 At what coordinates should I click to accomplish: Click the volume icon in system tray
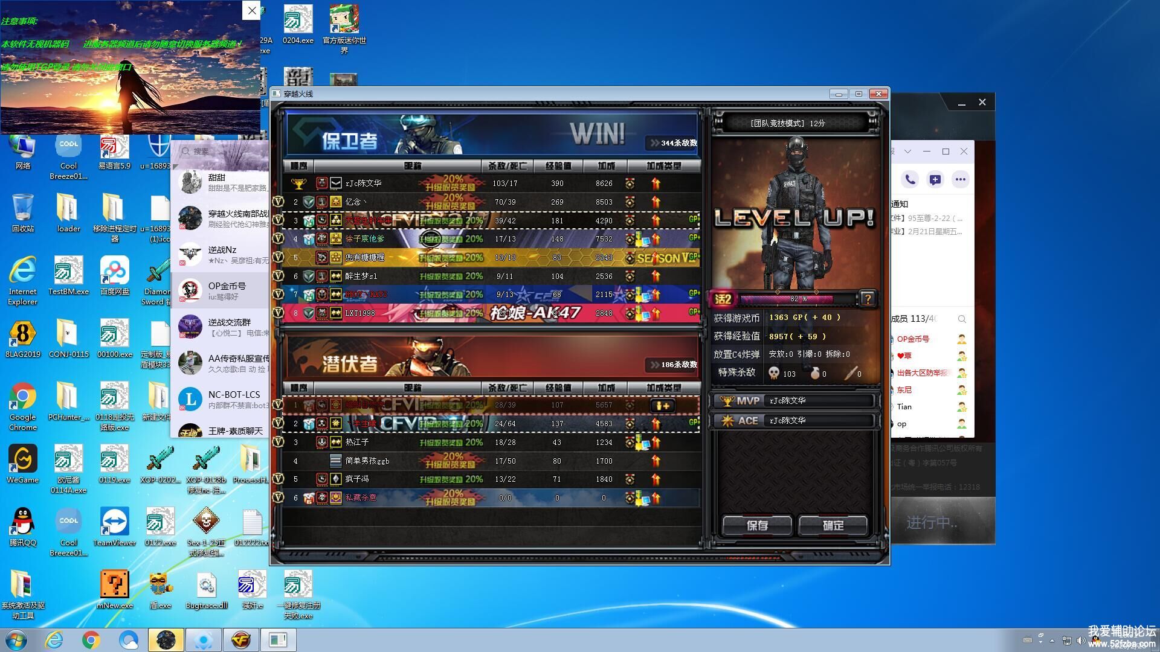[1081, 641]
